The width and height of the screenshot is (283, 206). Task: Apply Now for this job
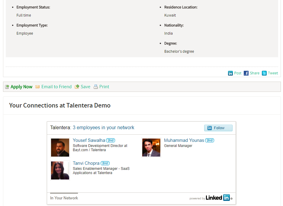(x=21, y=87)
